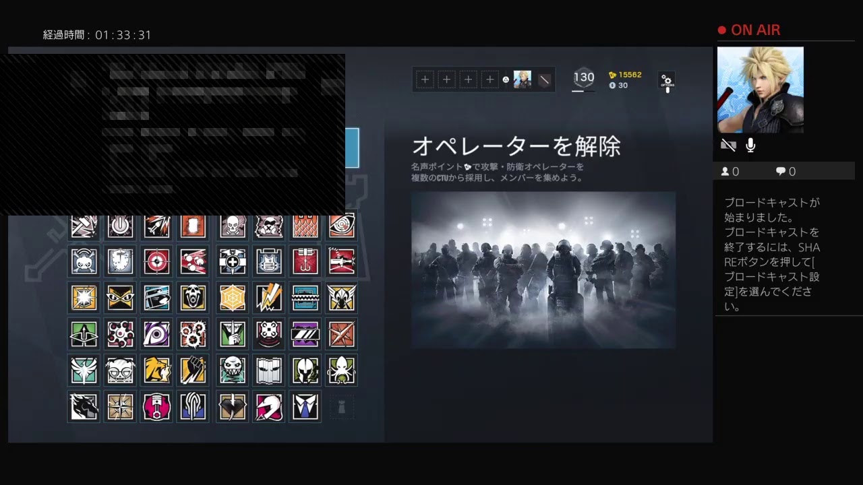
Task: Pick Warden suit and tie icon
Action: coord(305,407)
